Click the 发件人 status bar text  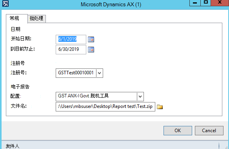pyautogui.click(x=13, y=146)
